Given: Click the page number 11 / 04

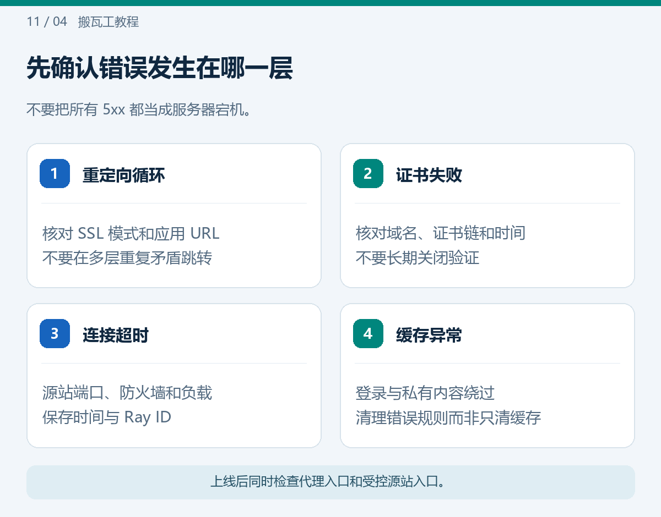Looking at the screenshot, I should click(x=47, y=21).
